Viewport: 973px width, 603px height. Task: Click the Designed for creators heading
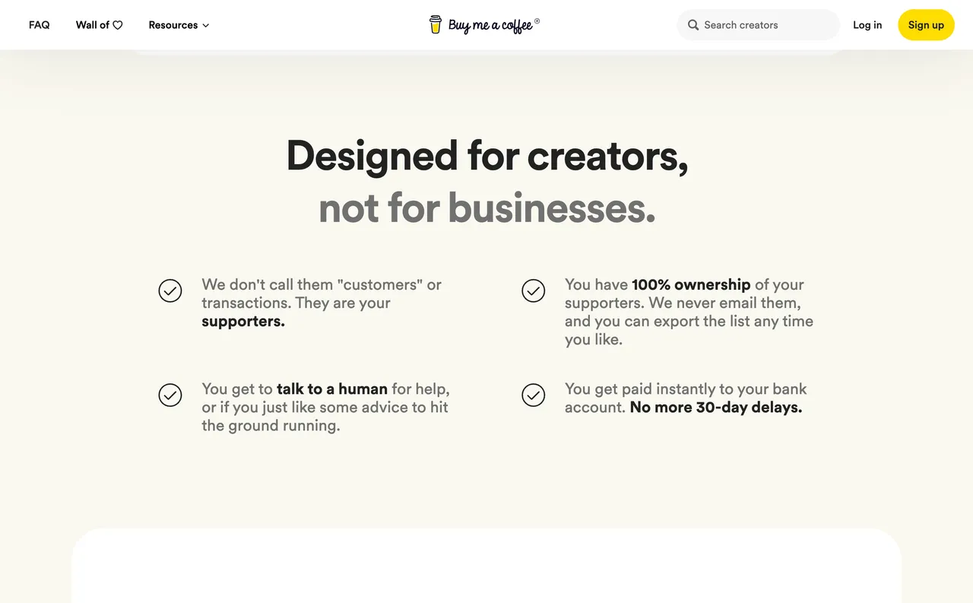coord(486,157)
